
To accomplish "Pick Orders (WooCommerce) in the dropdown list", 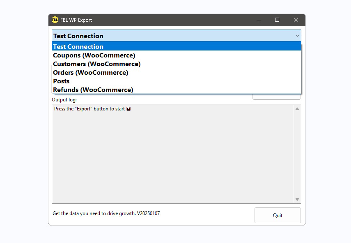I will (90, 73).
